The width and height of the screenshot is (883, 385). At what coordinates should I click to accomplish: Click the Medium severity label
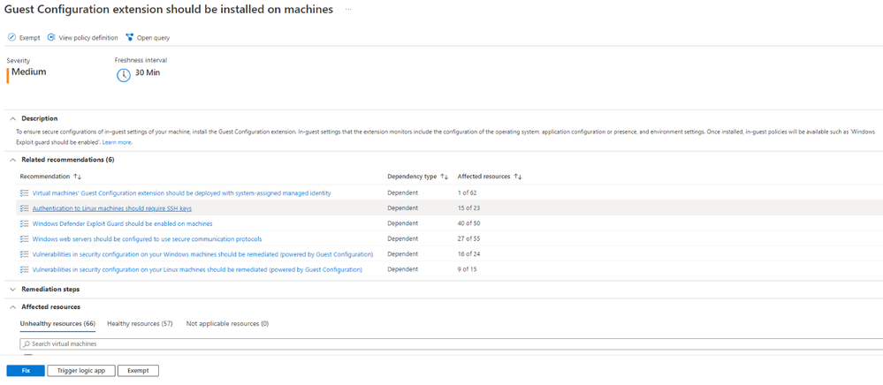click(x=28, y=72)
